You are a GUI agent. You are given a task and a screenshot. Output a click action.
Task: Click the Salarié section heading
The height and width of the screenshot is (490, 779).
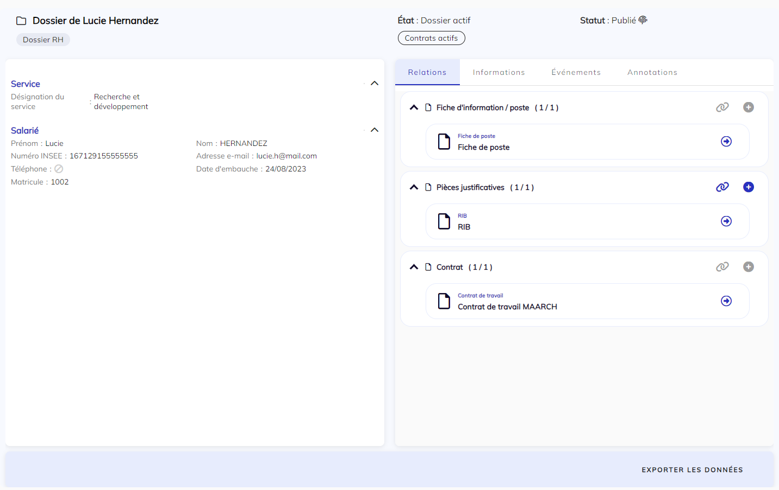[25, 131]
